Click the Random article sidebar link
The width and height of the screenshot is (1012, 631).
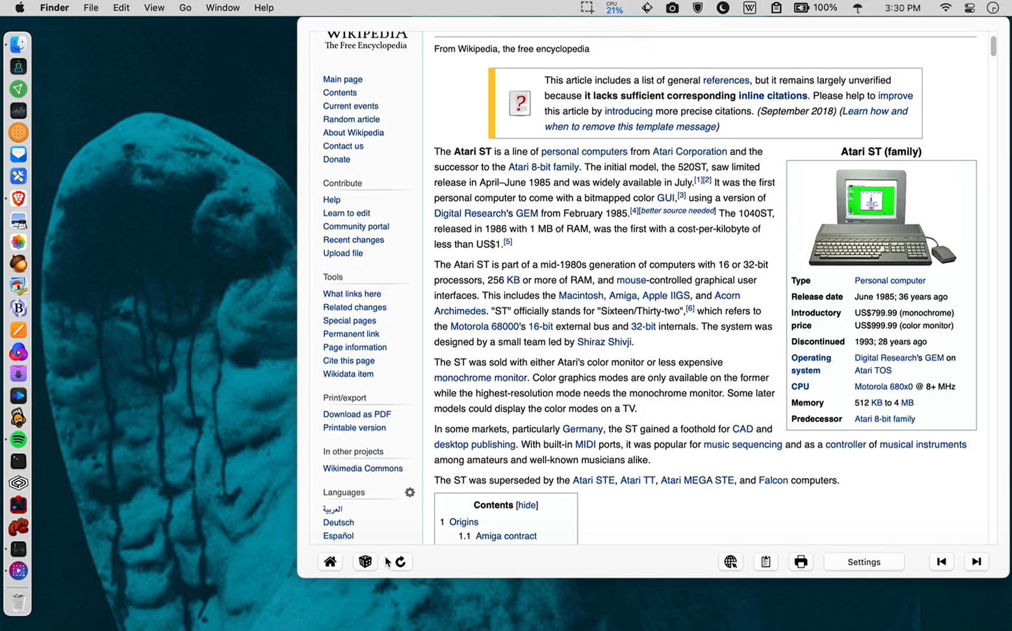[x=351, y=119]
